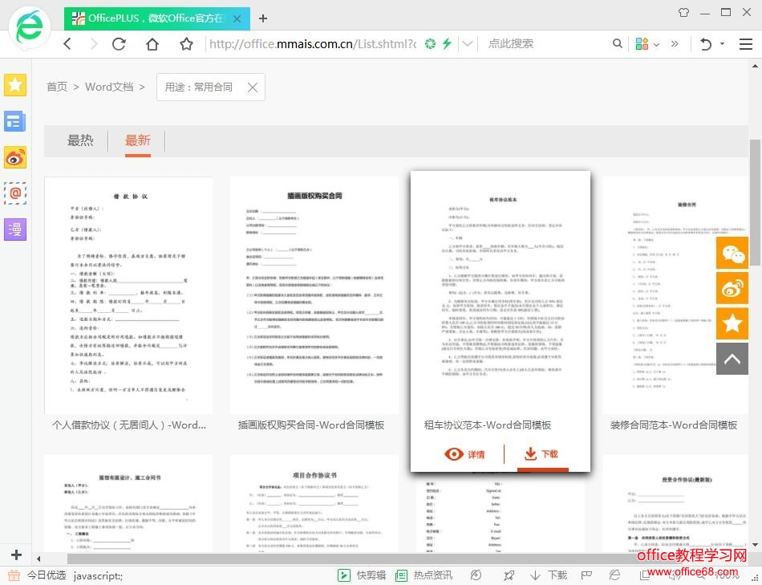Open 今日优选 in status bar
Screen dimensions: 762x585
point(38,575)
